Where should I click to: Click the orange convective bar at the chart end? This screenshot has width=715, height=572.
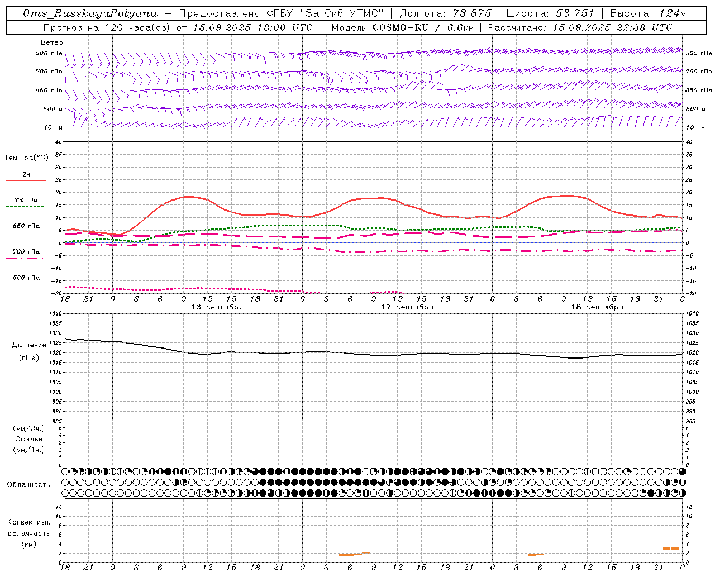pyautogui.click(x=671, y=549)
